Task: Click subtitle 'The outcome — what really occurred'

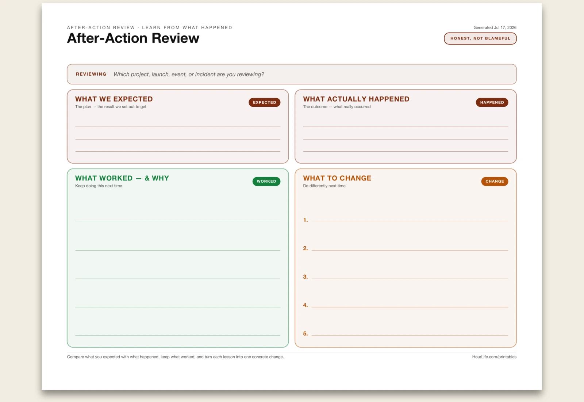Action: point(337,107)
